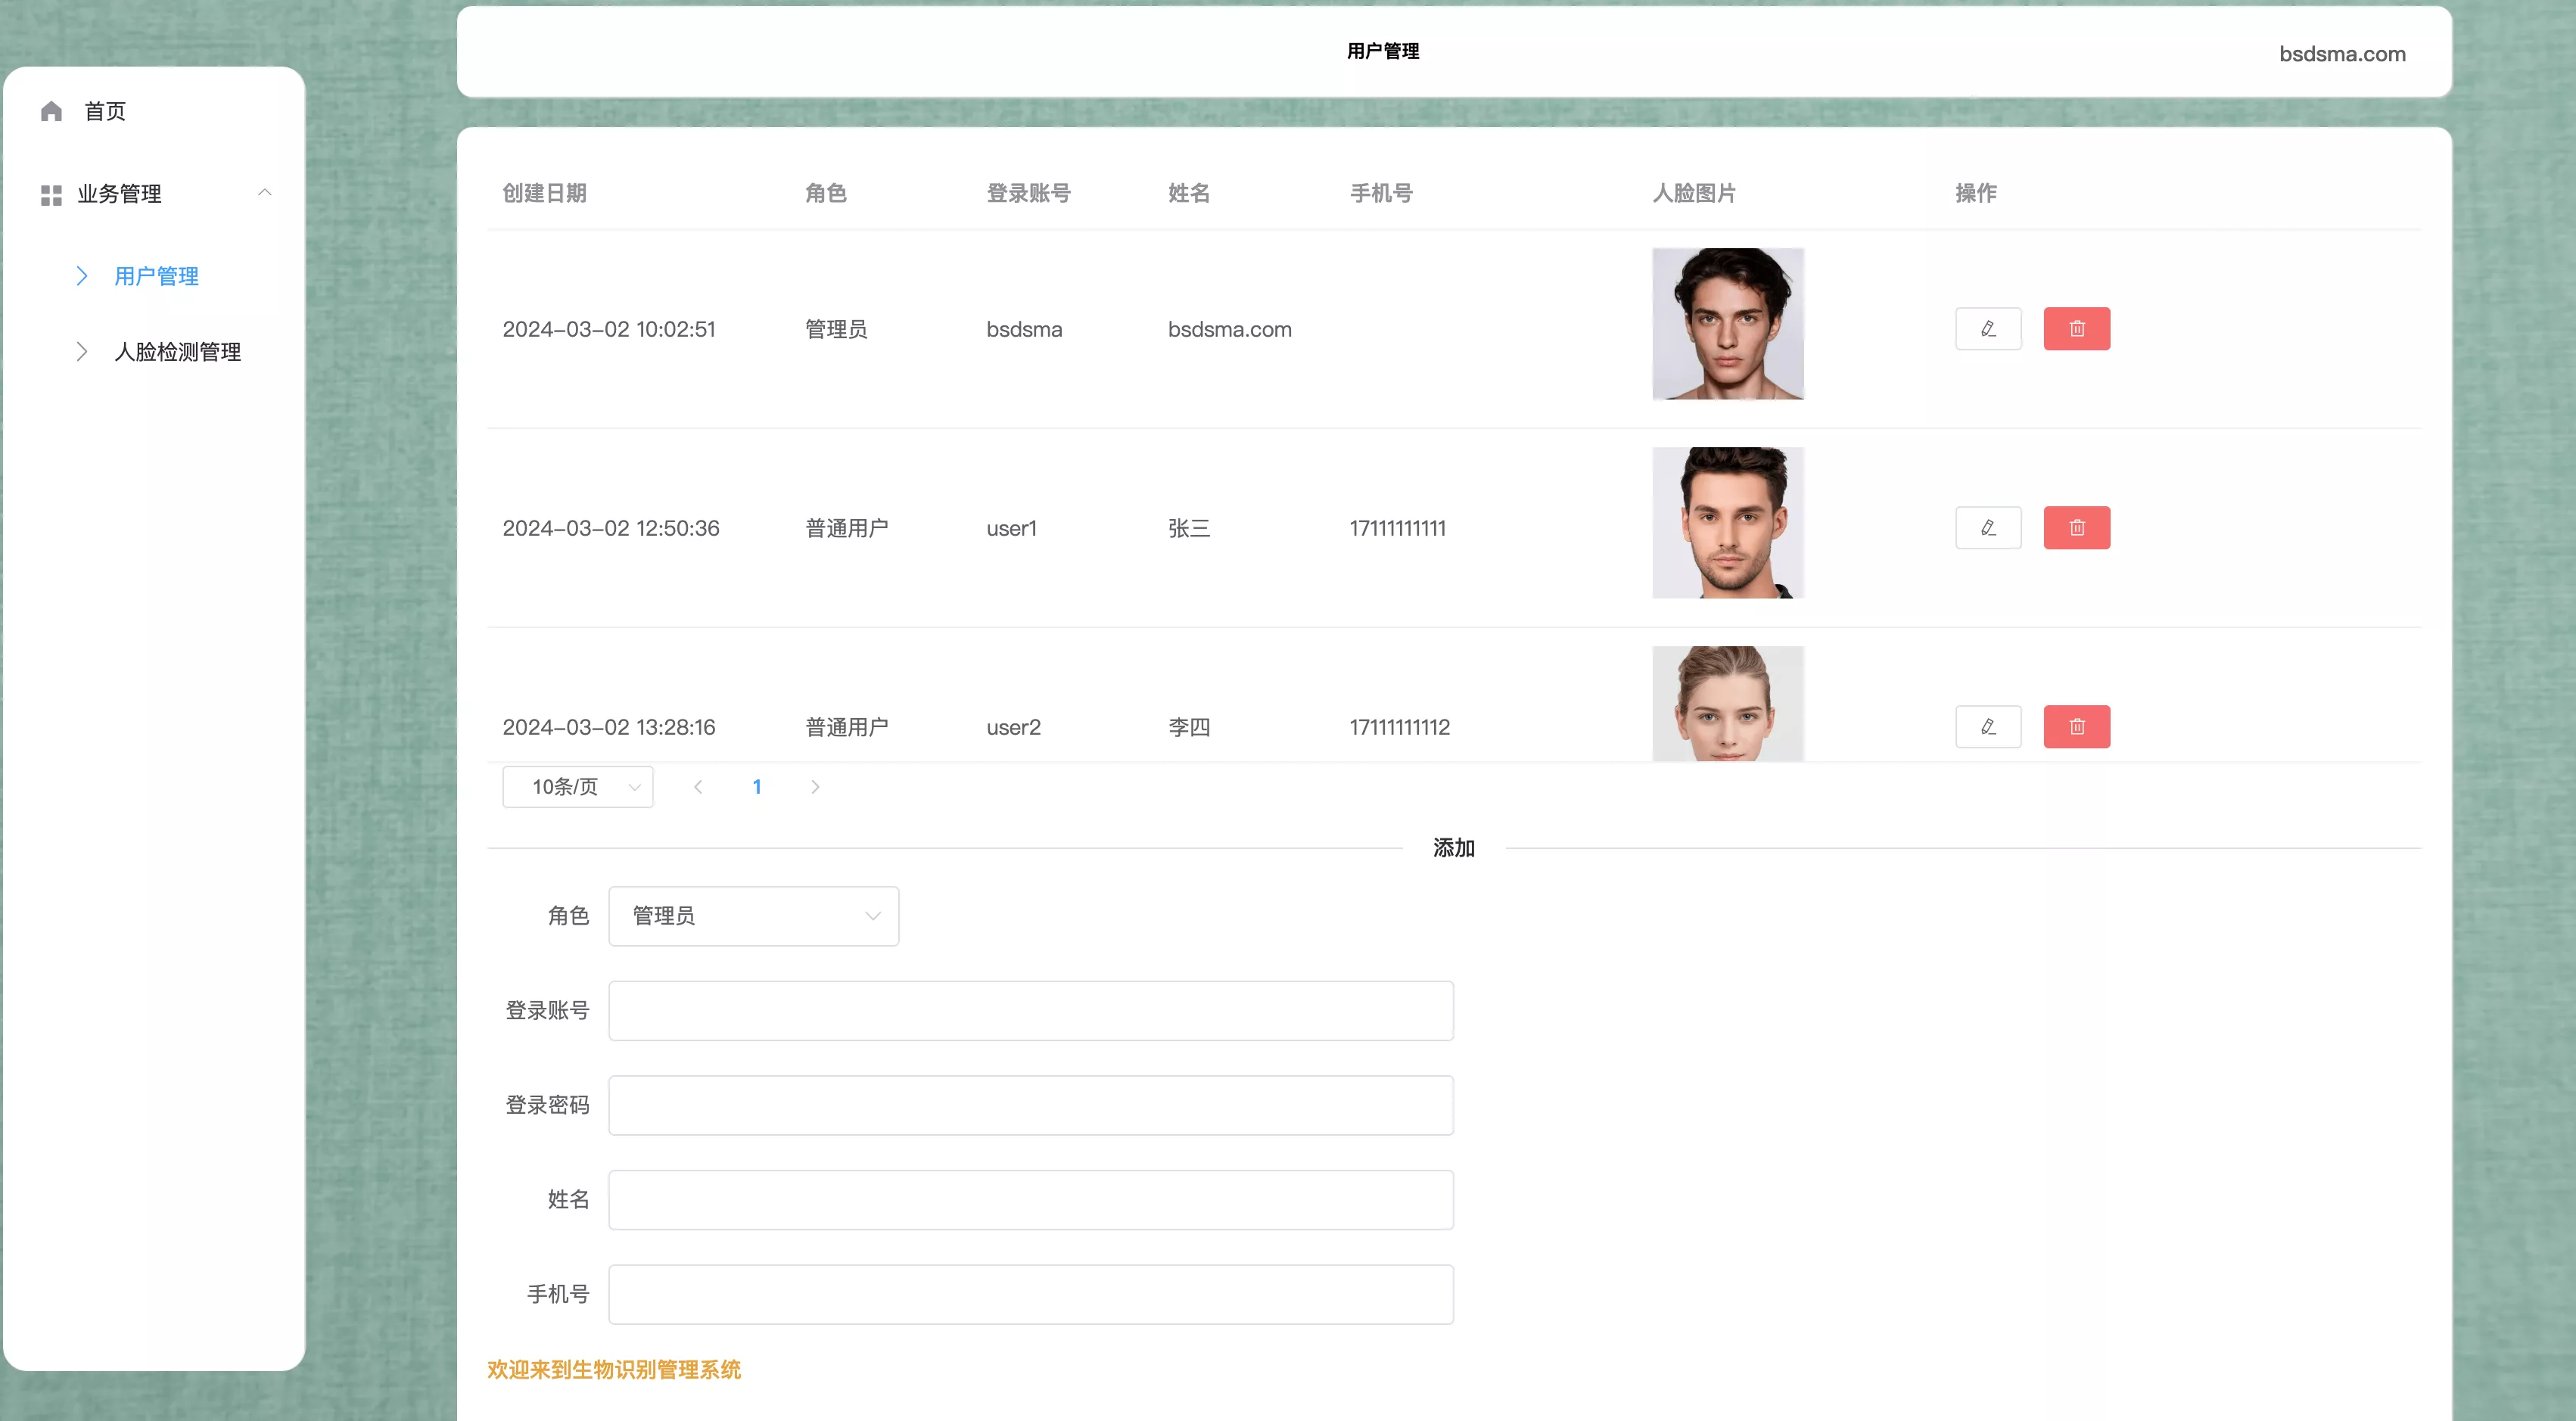The height and width of the screenshot is (1421, 2576).
Task: Delete the user1 张三 entry
Action: 2076,528
